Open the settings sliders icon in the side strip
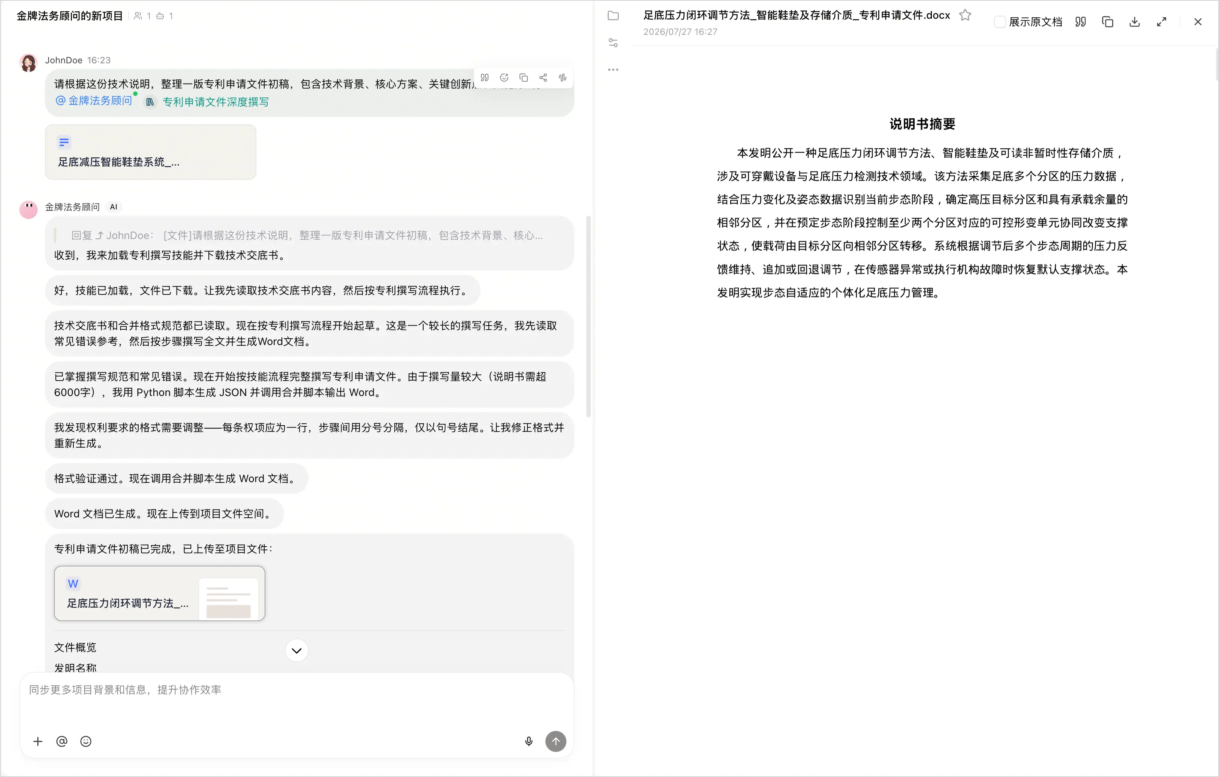Image resolution: width=1219 pixels, height=777 pixels. (x=613, y=43)
